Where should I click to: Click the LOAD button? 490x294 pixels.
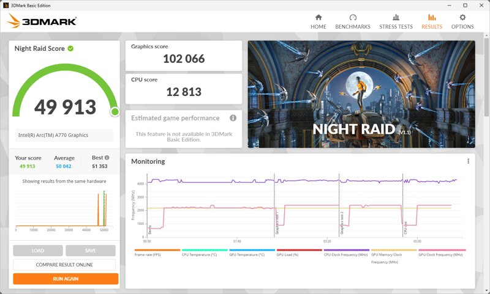click(x=38, y=251)
